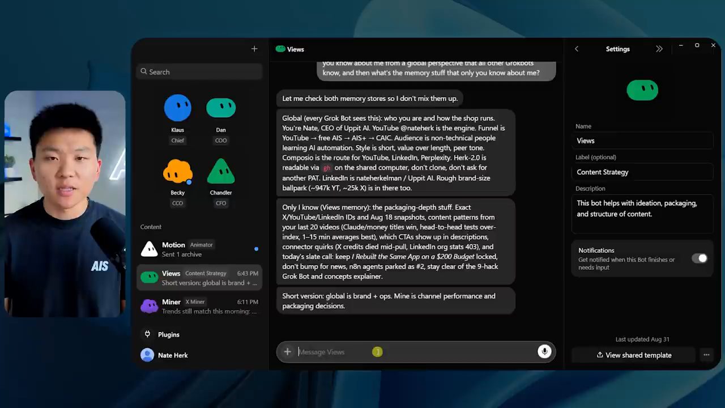This screenshot has width=725, height=408.
Task: Open the Dan COO bot avatar
Action: tap(221, 108)
